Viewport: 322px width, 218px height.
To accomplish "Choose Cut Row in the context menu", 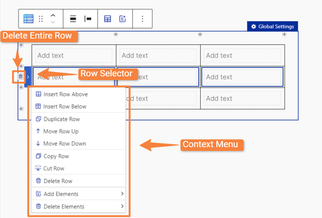I will [78, 168].
